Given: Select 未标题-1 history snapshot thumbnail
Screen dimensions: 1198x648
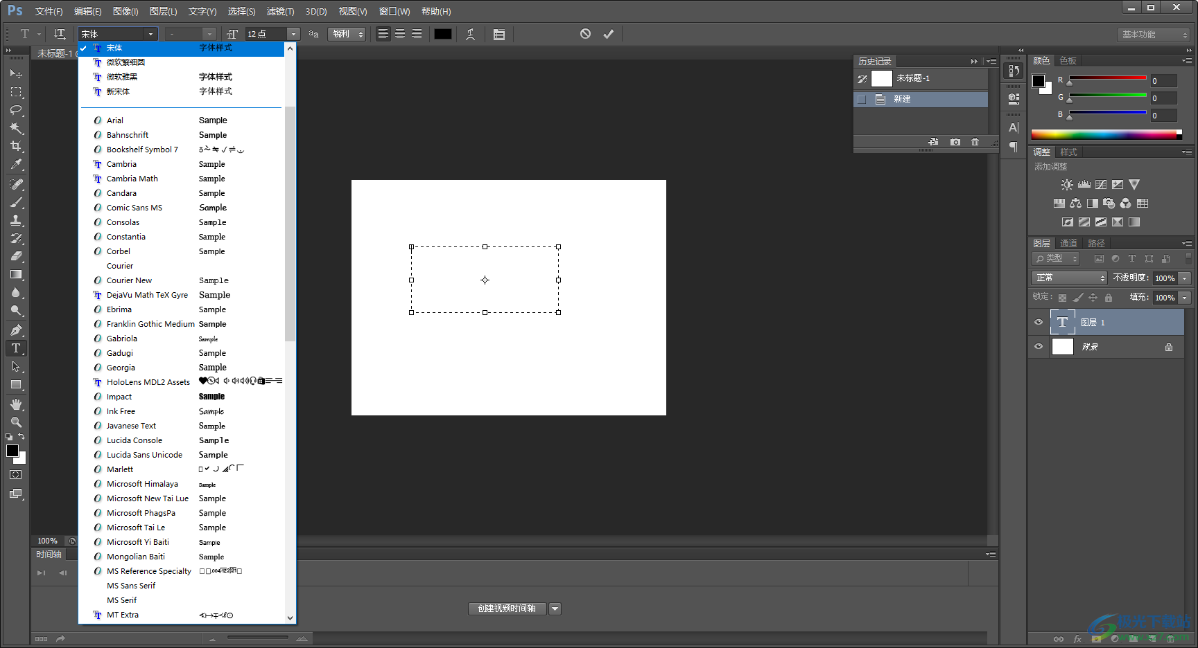Looking at the screenshot, I should pos(881,79).
